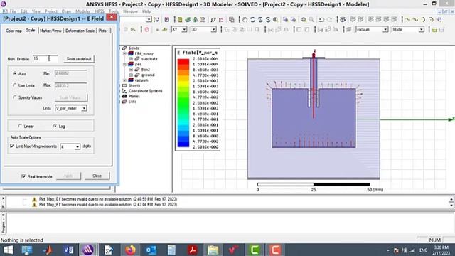Image resolution: width=455 pixels, height=256 pixels.
Task: Switch to the Marker/Arrow tab
Action: coord(50,31)
